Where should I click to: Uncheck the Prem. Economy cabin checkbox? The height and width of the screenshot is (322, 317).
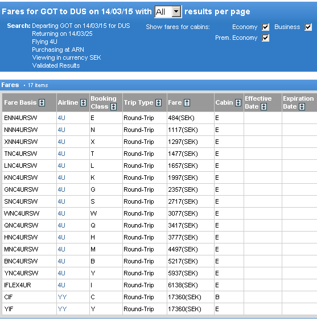[265, 38]
